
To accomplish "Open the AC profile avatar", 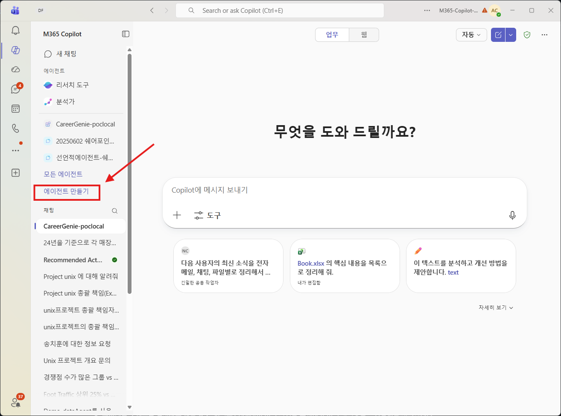I will [x=495, y=11].
